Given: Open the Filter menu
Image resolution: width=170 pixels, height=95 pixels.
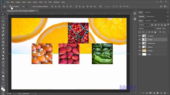Looking at the screenshot, I should (41, 2).
